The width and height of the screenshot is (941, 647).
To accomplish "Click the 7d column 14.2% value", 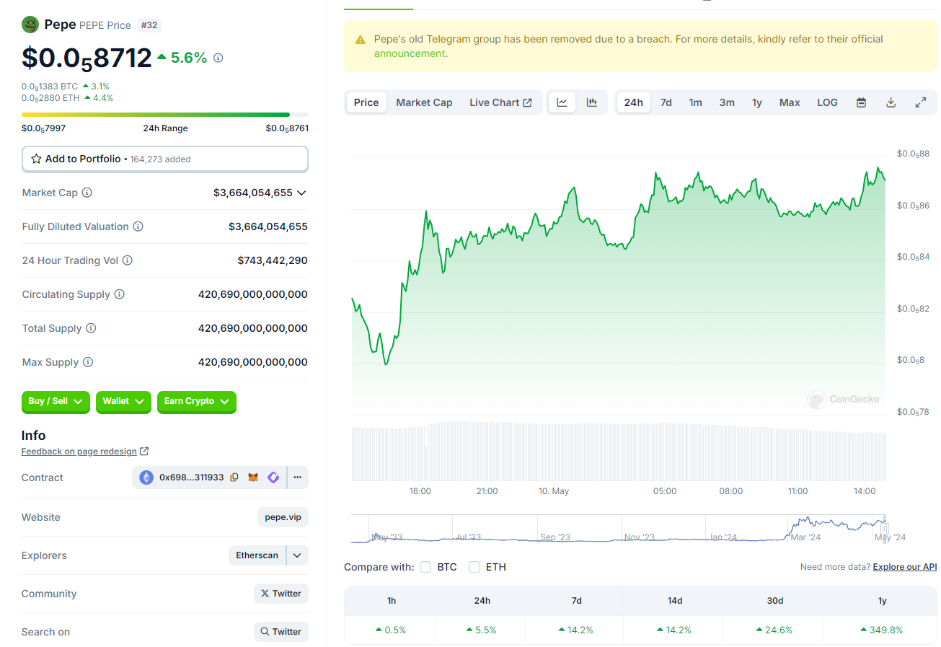I will pyautogui.click(x=576, y=630).
